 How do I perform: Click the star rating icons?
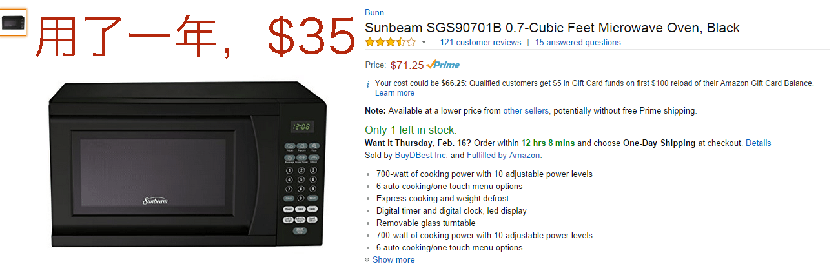click(x=390, y=43)
